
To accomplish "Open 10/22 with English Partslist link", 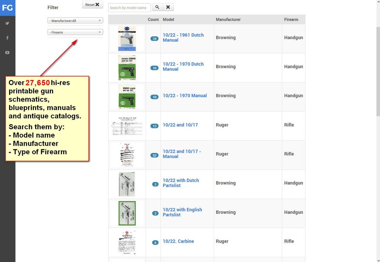I will 182,212.
